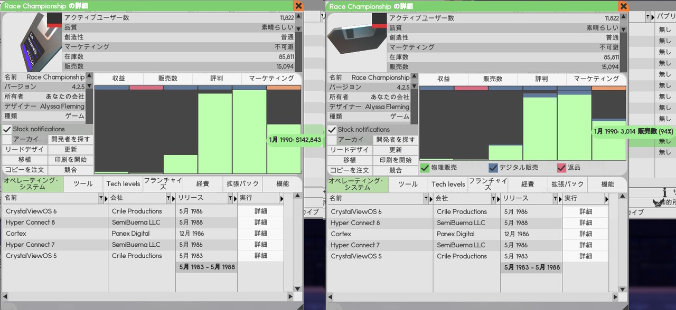This screenshot has width=676, height=310.
Task: Open the 名前 column filter icon in left window
Action: pos(101,198)
